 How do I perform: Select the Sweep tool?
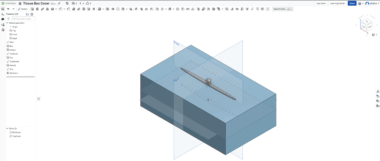point(42,9)
